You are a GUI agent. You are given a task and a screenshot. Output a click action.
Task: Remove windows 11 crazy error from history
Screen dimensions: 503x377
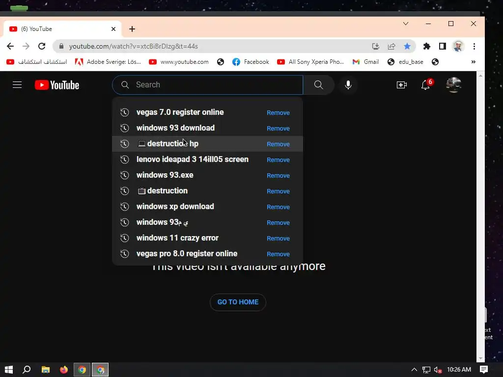[278, 238]
